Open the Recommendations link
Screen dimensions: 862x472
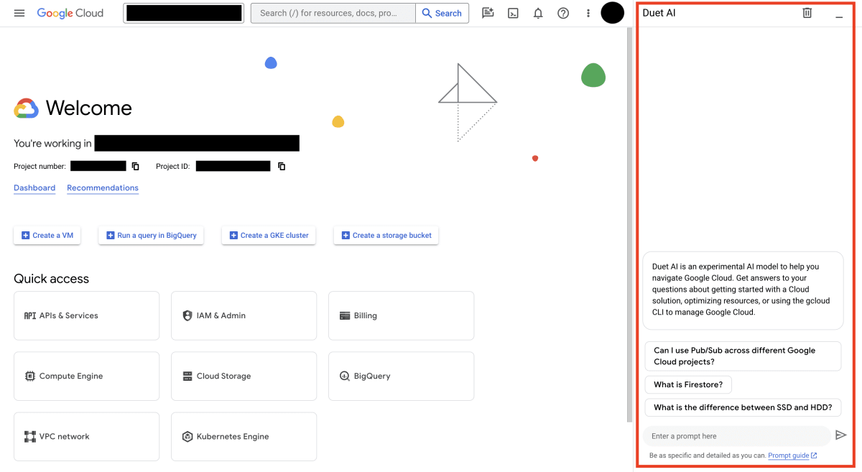[x=103, y=188]
